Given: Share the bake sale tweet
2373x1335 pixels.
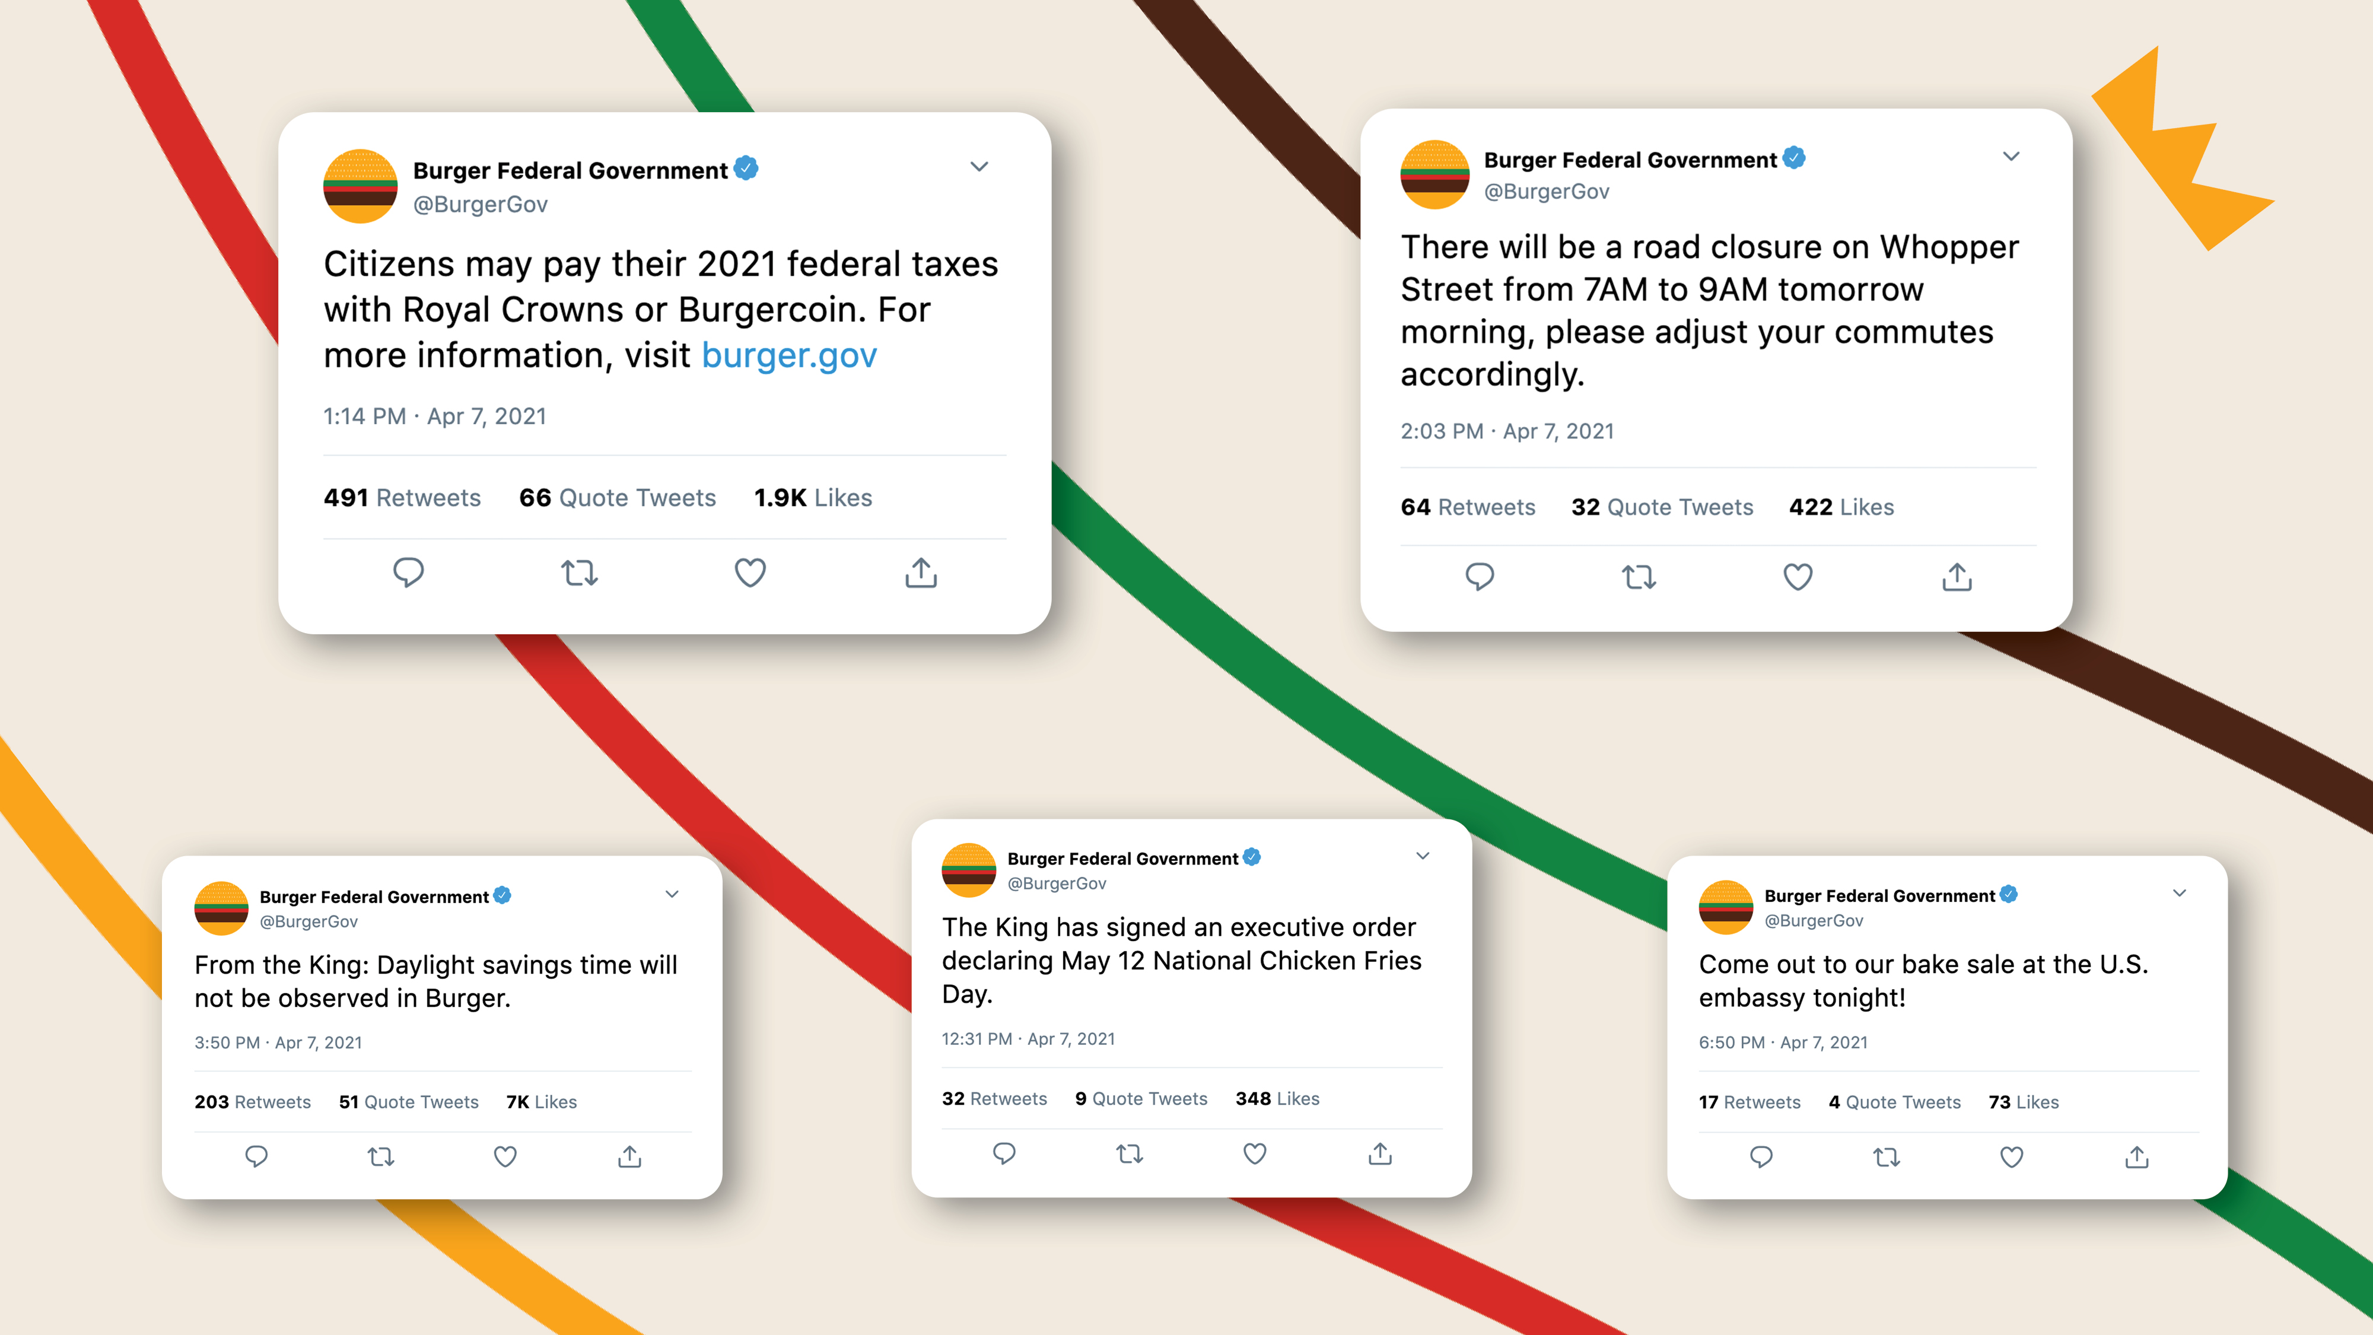Looking at the screenshot, I should pyautogui.click(x=2136, y=1157).
